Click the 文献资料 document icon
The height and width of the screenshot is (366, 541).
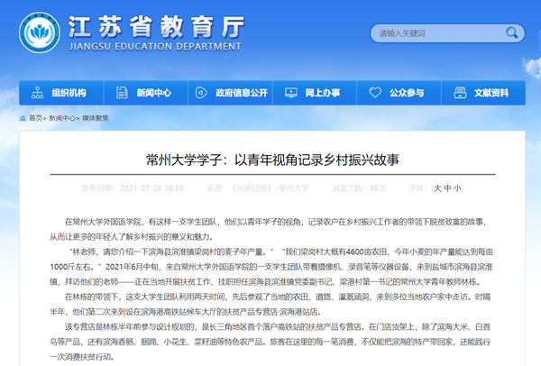coord(460,93)
